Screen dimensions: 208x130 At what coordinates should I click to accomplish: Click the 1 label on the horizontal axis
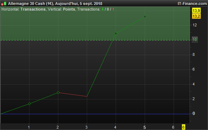click(29, 127)
